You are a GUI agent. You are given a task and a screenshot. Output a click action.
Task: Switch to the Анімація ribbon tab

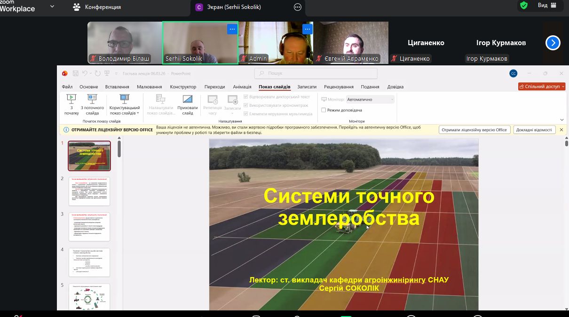(242, 87)
